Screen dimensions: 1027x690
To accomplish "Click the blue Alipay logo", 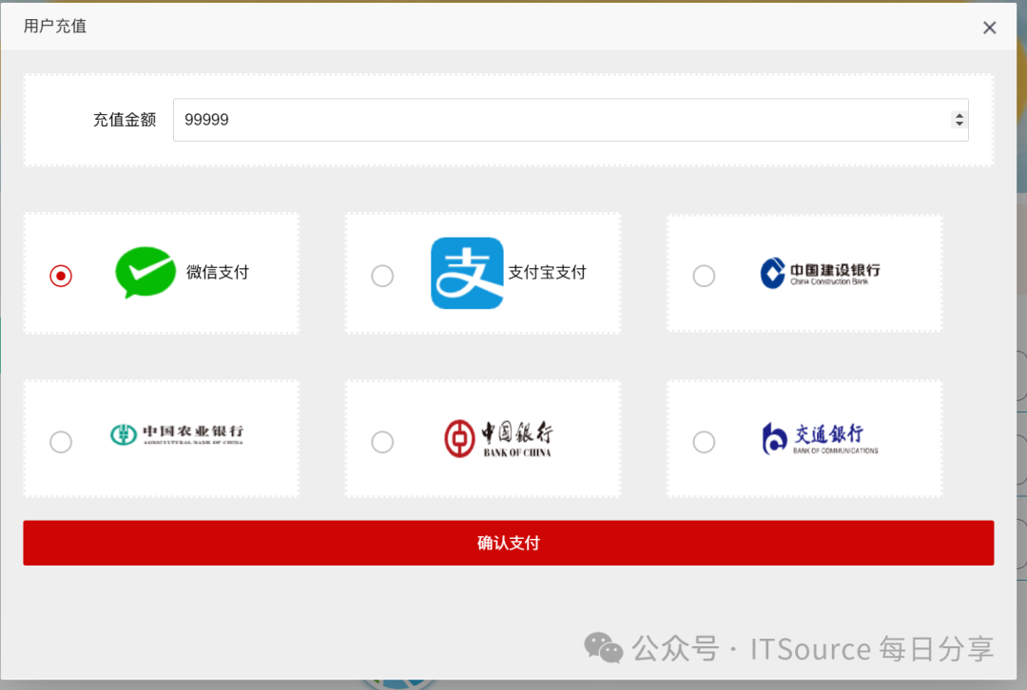I will (467, 273).
